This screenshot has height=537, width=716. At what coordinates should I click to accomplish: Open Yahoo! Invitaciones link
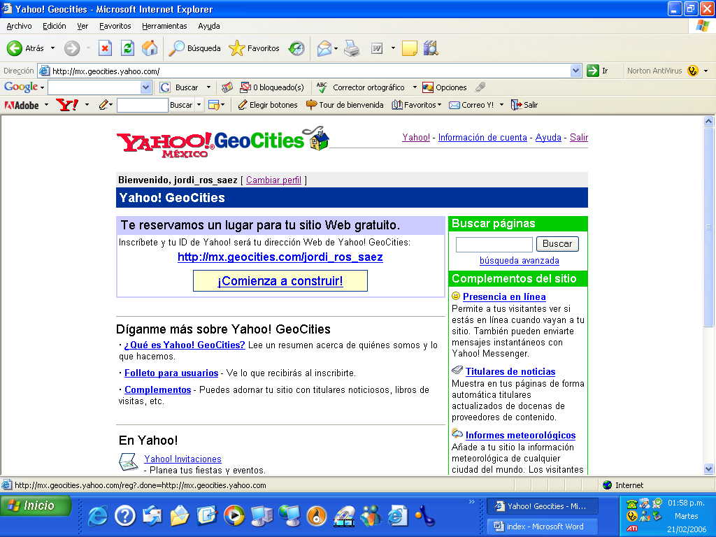pos(182,459)
